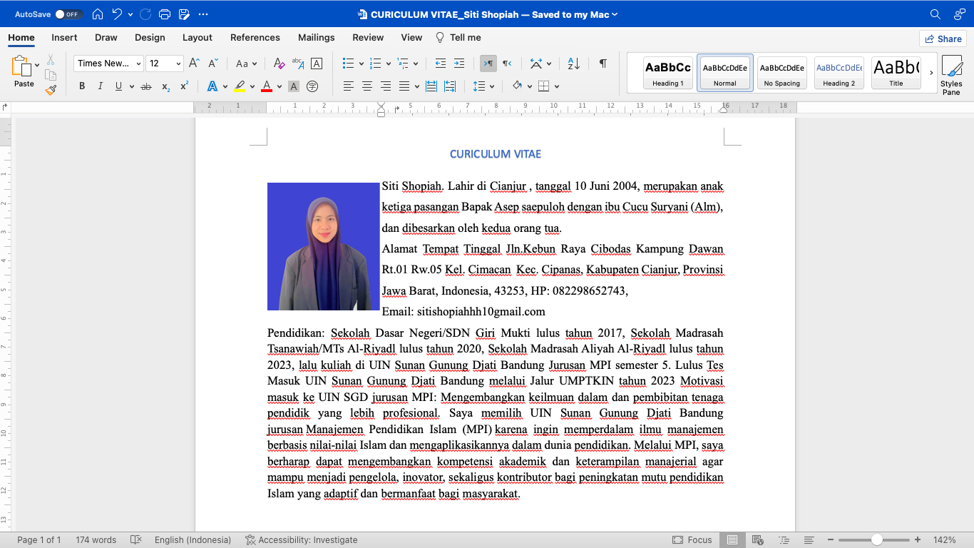Show paragraph marks with pilcrow icon
Screen dimensions: 974x548
603,64
